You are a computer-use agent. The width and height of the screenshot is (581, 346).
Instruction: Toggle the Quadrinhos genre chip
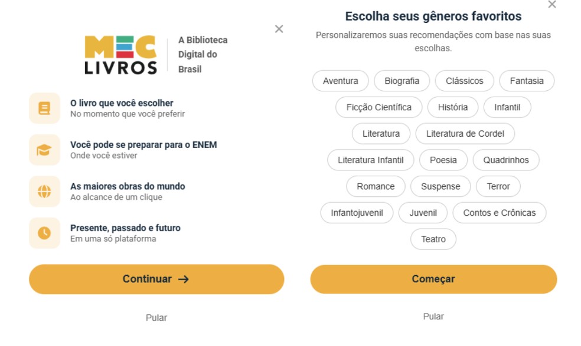(x=506, y=160)
